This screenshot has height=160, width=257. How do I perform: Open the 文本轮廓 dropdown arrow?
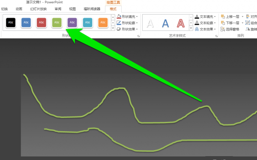point(215,23)
